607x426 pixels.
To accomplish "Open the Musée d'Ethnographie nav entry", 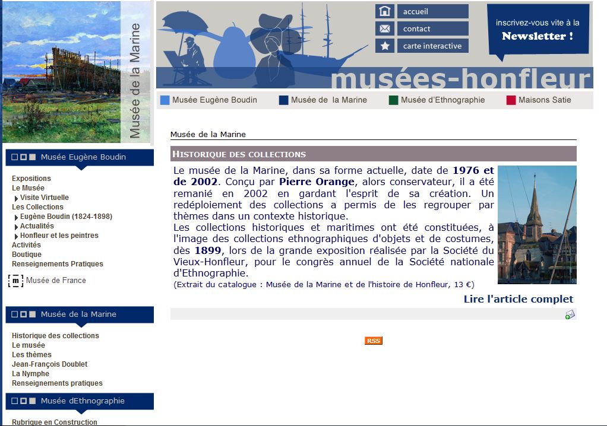I will pos(442,100).
